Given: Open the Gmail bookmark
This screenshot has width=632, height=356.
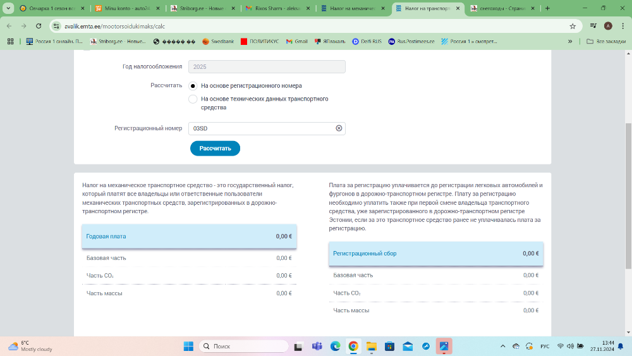Looking at the screenshot, I should pos(296,41).
